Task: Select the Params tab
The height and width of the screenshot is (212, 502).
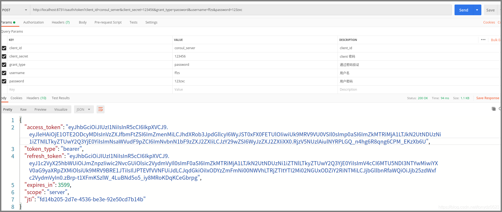Action: click(x=8, y=22)
